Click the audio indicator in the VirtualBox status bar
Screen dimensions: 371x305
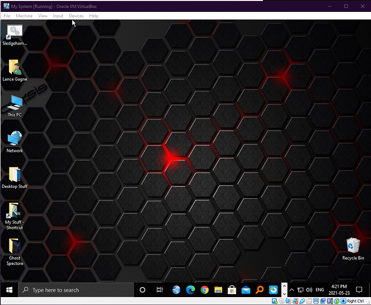point(288,301)
